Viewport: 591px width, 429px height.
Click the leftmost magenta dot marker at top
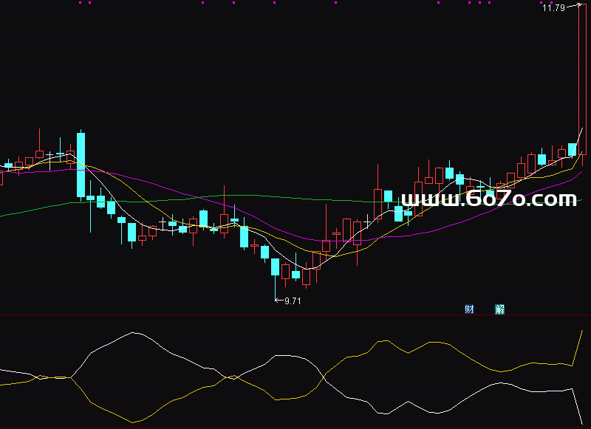81,2
